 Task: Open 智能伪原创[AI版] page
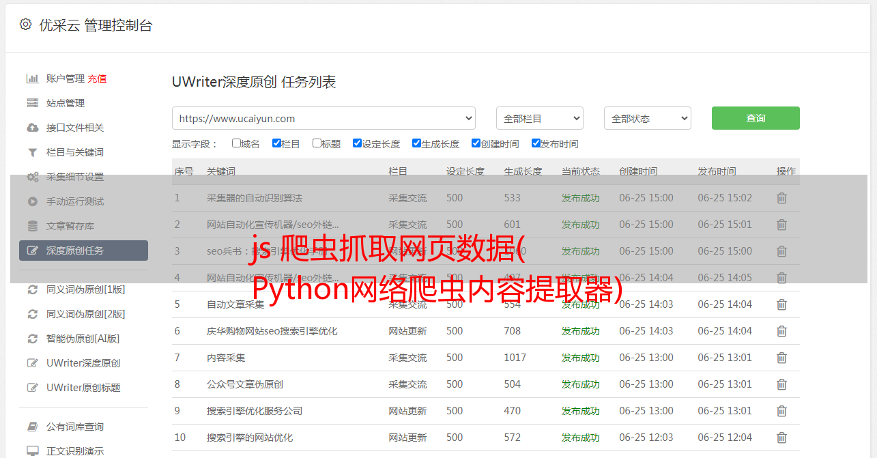(83, 339)
